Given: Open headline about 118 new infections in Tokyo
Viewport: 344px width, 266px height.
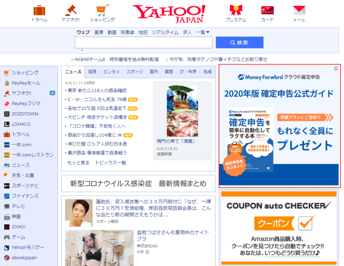Looking at the screenshot, I should (x=97, y=91).
